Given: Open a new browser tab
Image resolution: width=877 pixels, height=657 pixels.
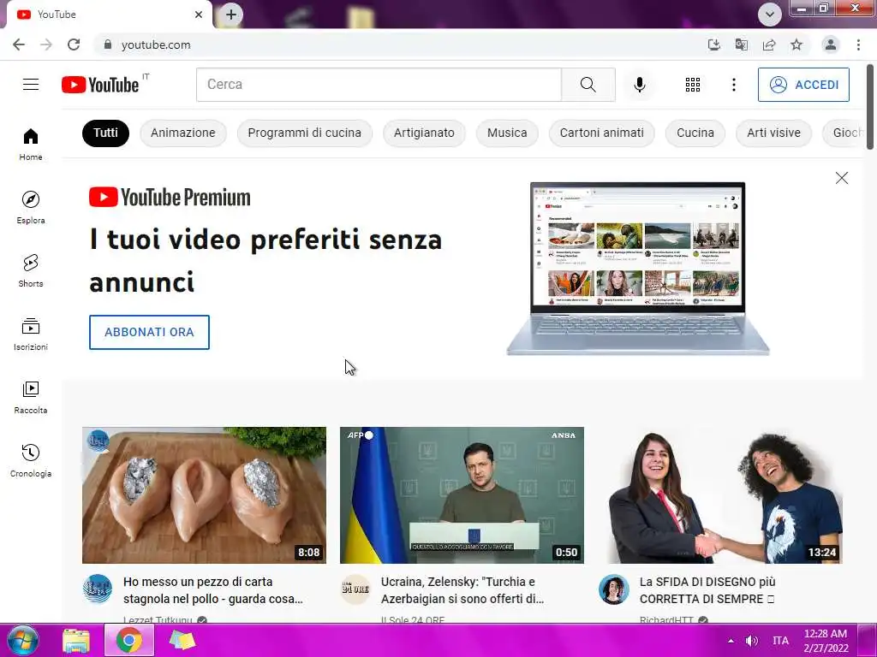Looking at the screenshot, I should point(231,15).
